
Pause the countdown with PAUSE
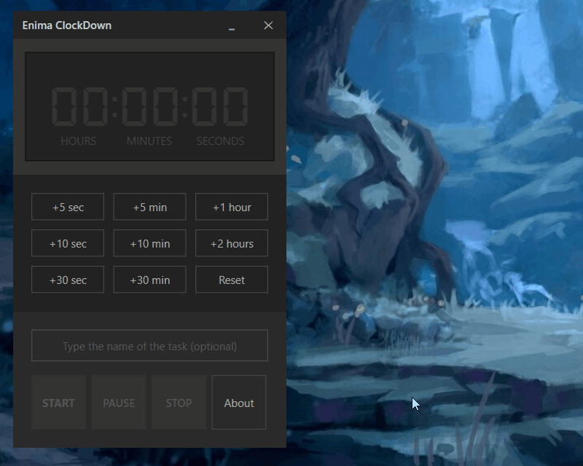pyautogui.click(x=119, y=403)
